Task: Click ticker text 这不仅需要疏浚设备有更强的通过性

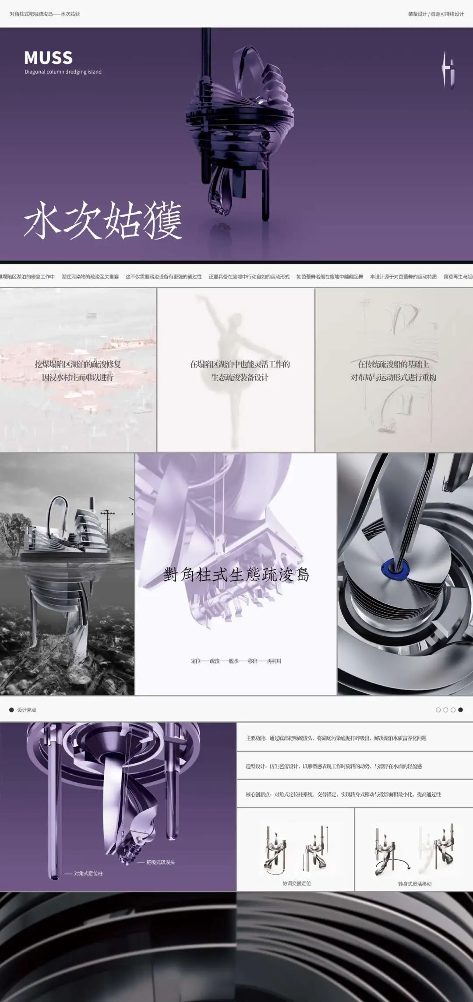Action: [x=164, y=277]
